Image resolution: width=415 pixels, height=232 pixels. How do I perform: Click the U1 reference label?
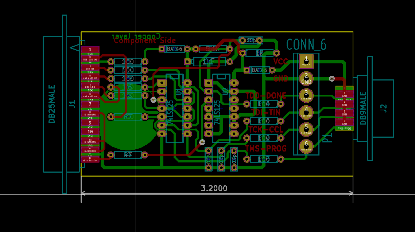tap(179, 91)
